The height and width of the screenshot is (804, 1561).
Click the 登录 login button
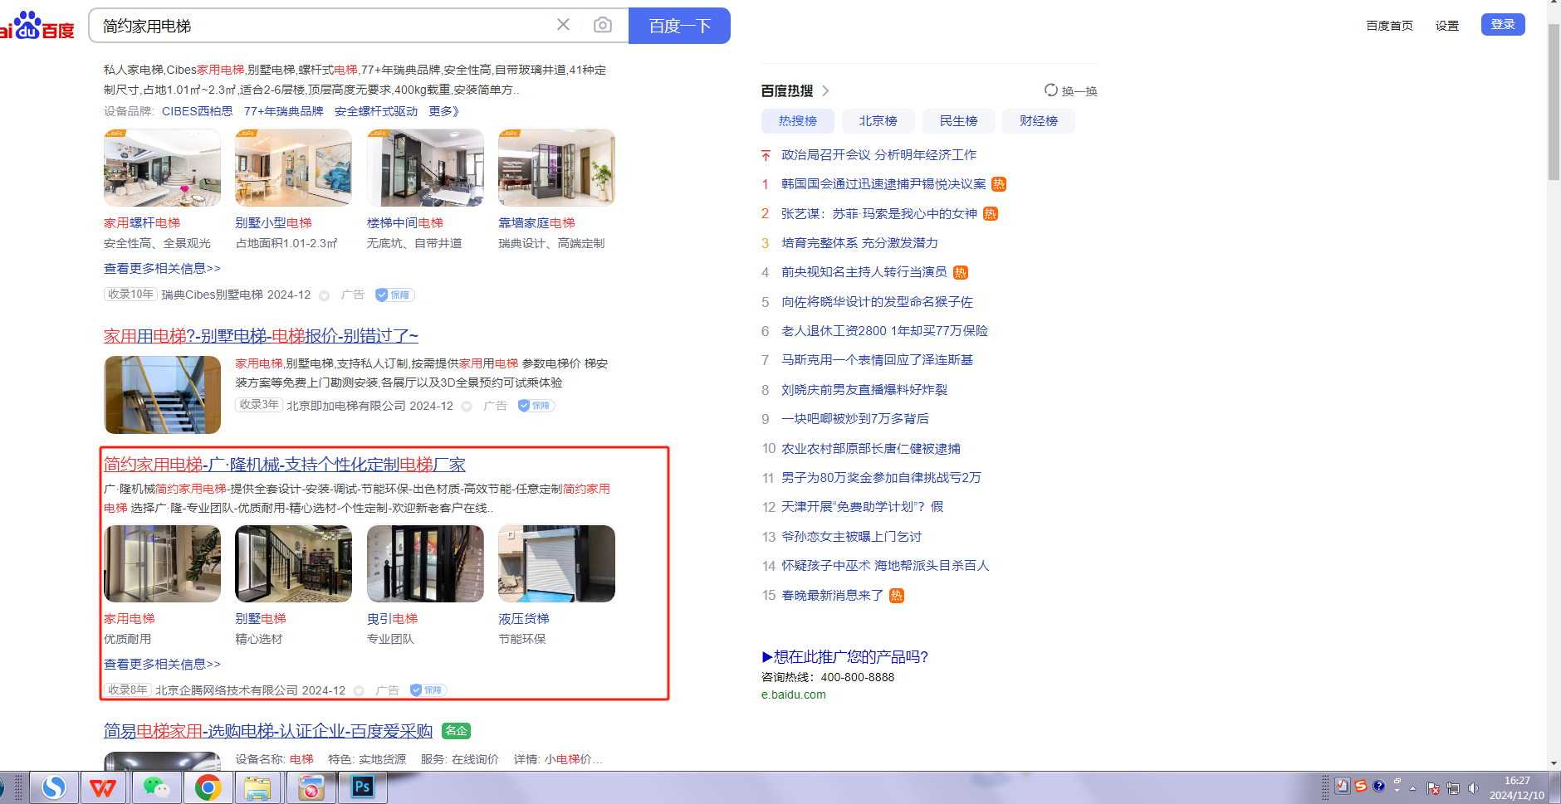1503,25
